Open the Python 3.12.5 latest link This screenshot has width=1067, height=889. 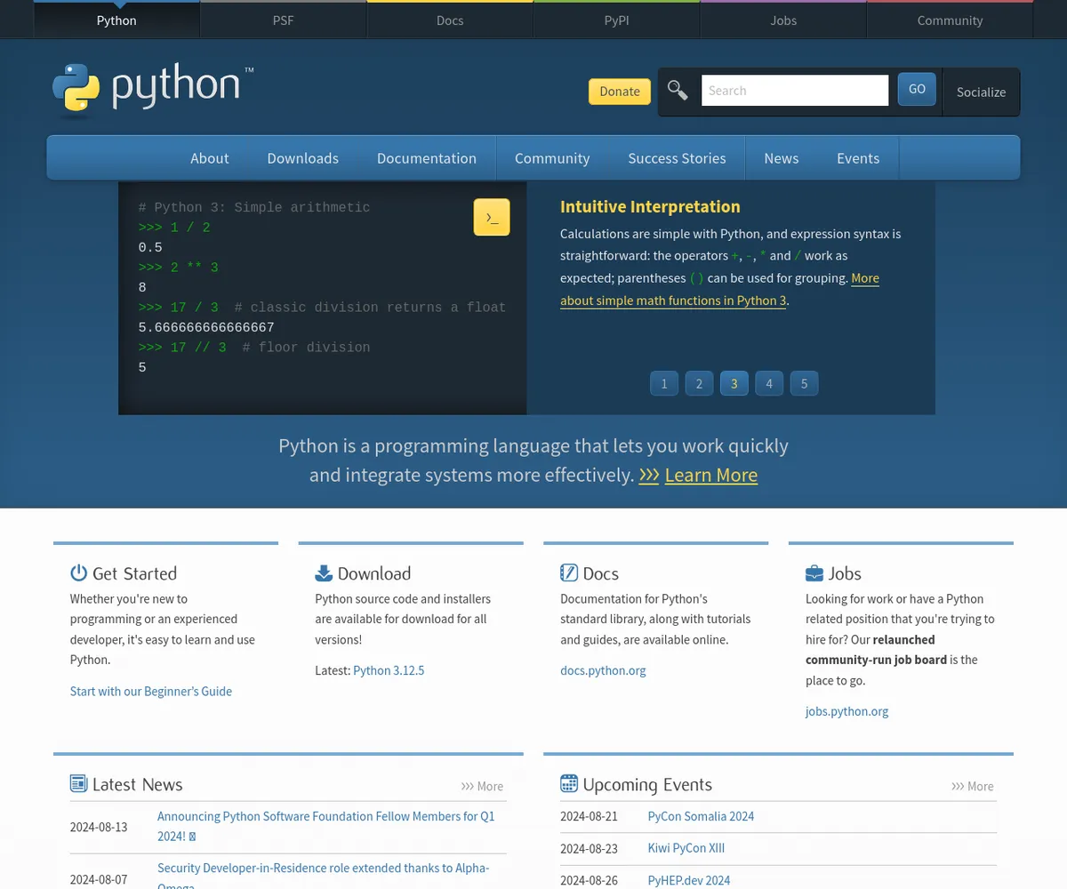click(389, 670)
